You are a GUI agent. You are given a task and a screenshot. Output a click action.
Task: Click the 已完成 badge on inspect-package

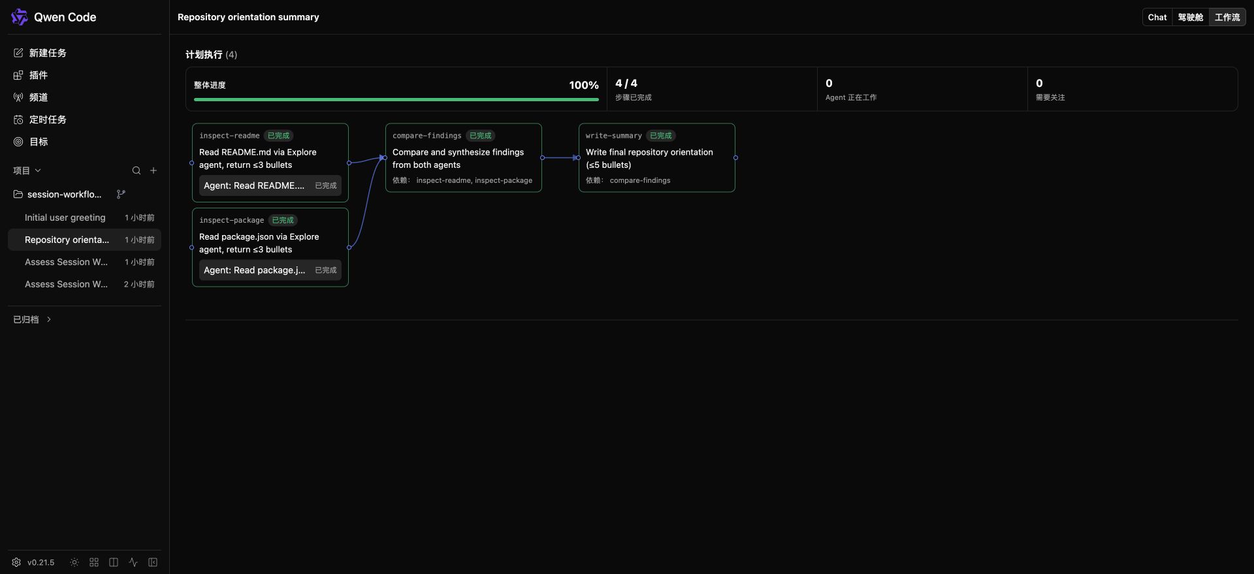coord(283,220)
